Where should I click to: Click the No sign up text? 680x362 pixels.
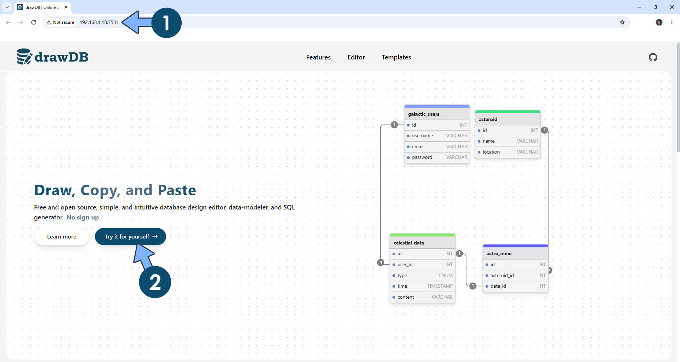point(83,217)
